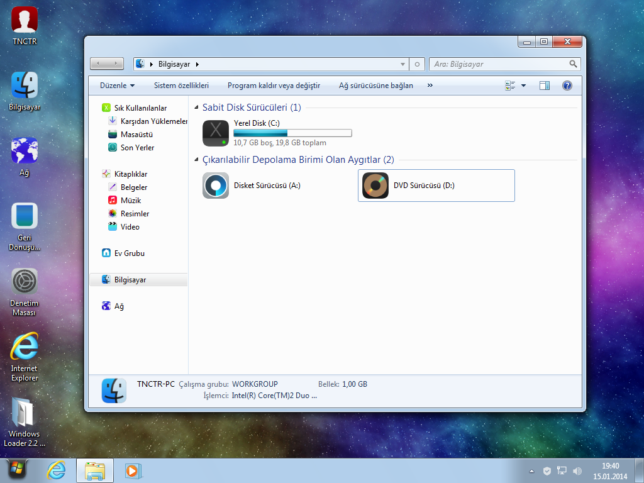644x483 pixels.
Task: Open Geri Dönüşüm recycle bin desktop icon
Action: (x=25, y=216)
